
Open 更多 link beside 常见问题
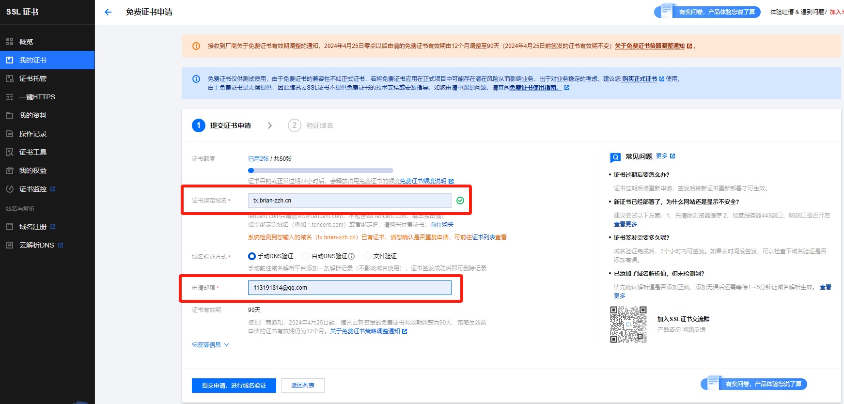tap(665, 156)
